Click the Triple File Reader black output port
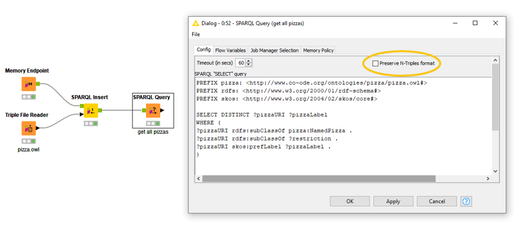This screenshot has height=233, width=525. click(38, 128)
